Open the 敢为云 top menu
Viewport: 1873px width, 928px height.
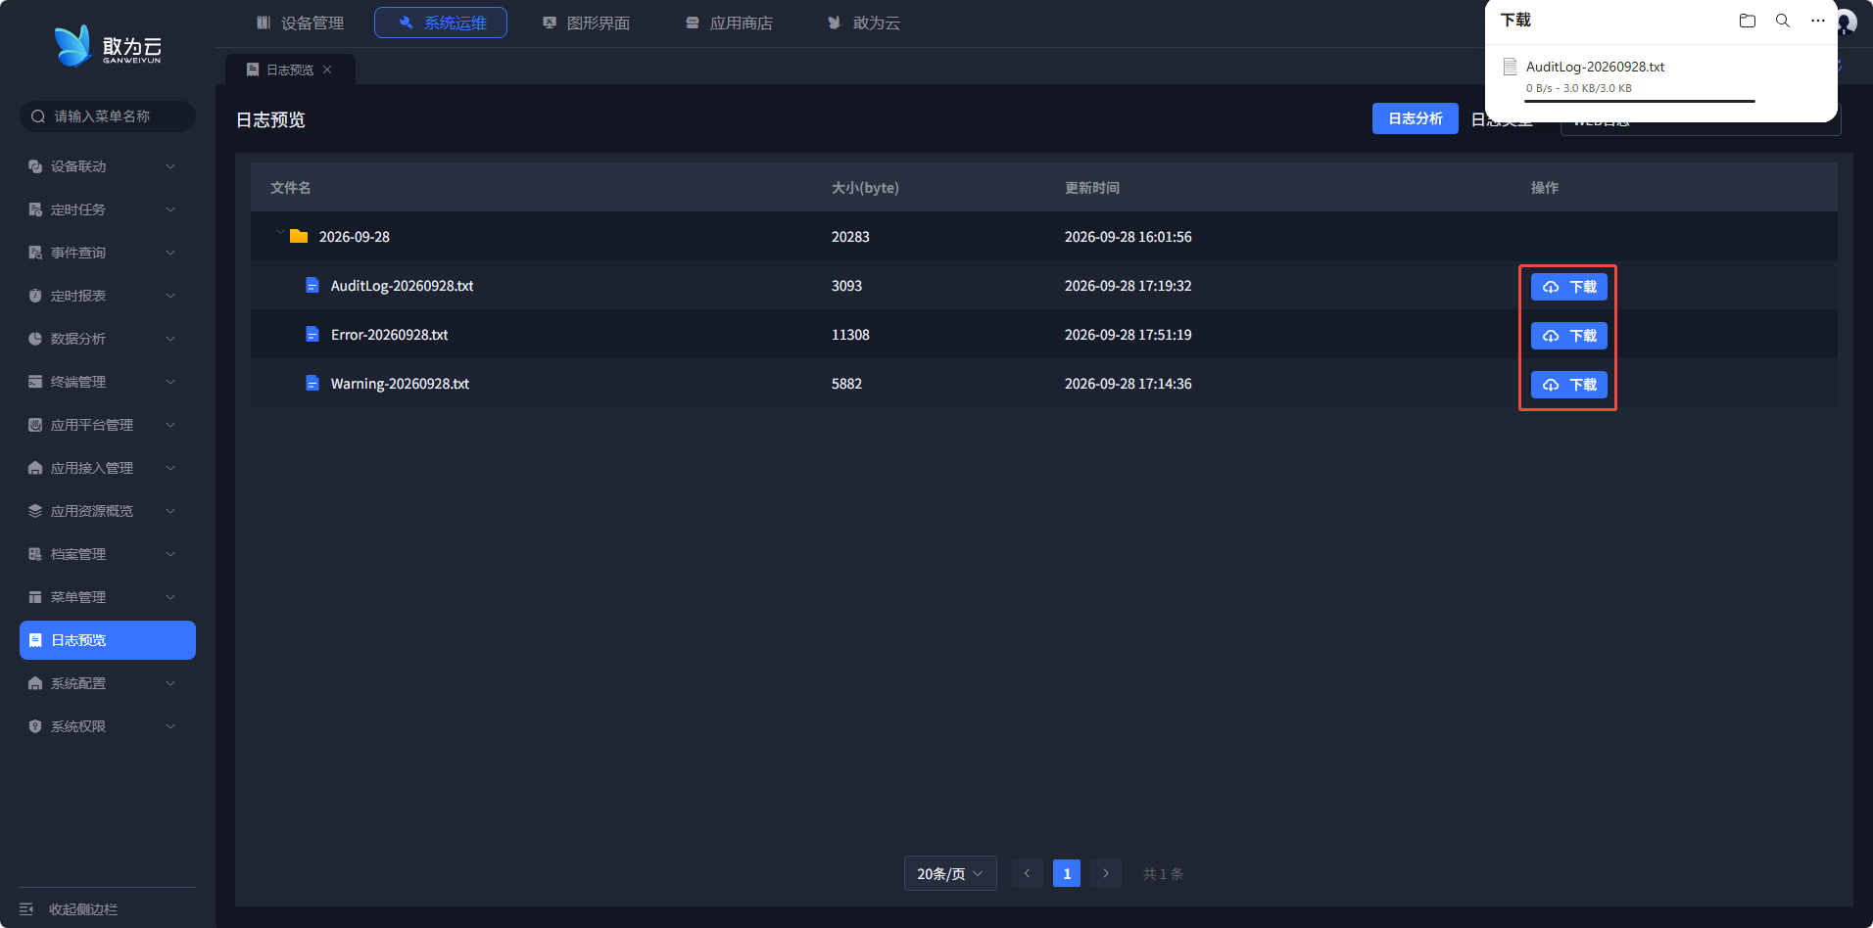[x=864, y=23]
